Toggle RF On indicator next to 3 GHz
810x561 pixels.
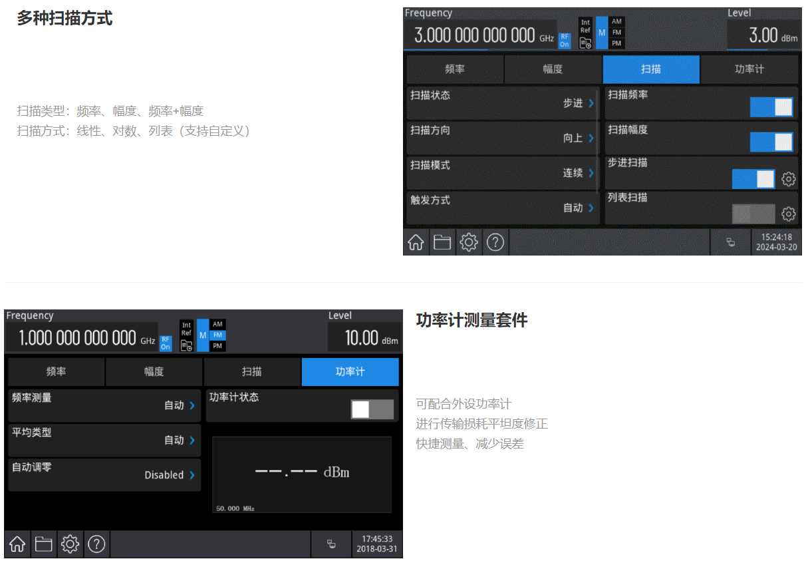click(x=564, y=41)
